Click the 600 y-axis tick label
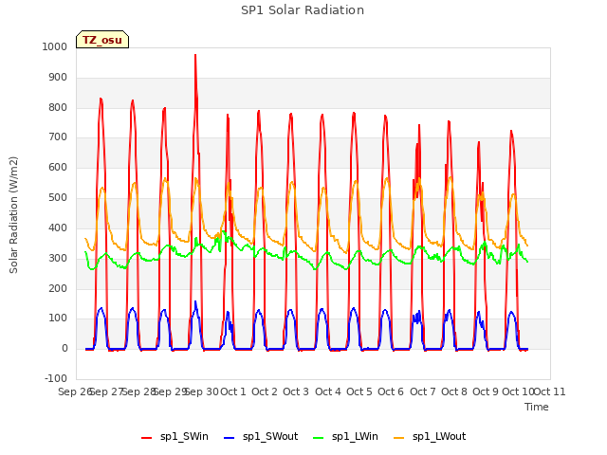Image resolution: width=607 pixels, height=455 pixels. tap(58, 168)
